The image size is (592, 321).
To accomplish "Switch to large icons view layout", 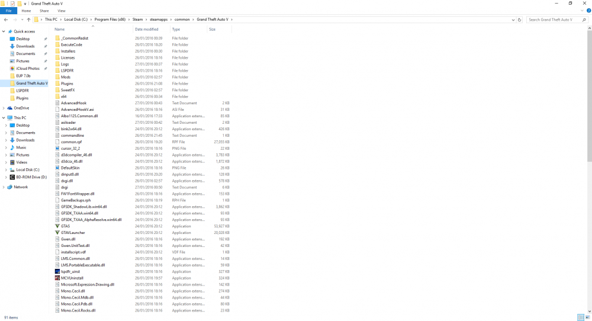I will tap(587, 317).
